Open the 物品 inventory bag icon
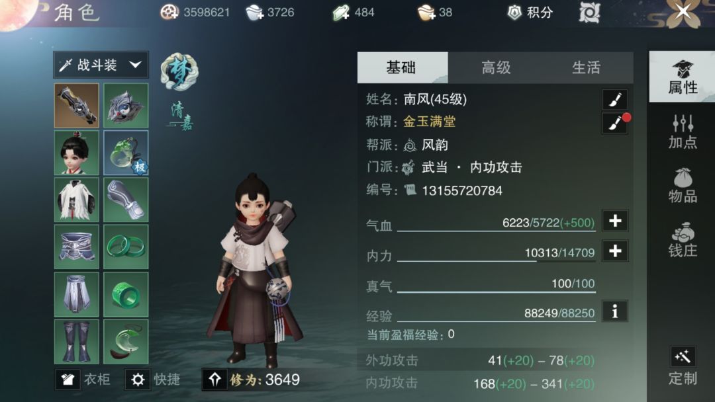 click(x=683, y=186)
